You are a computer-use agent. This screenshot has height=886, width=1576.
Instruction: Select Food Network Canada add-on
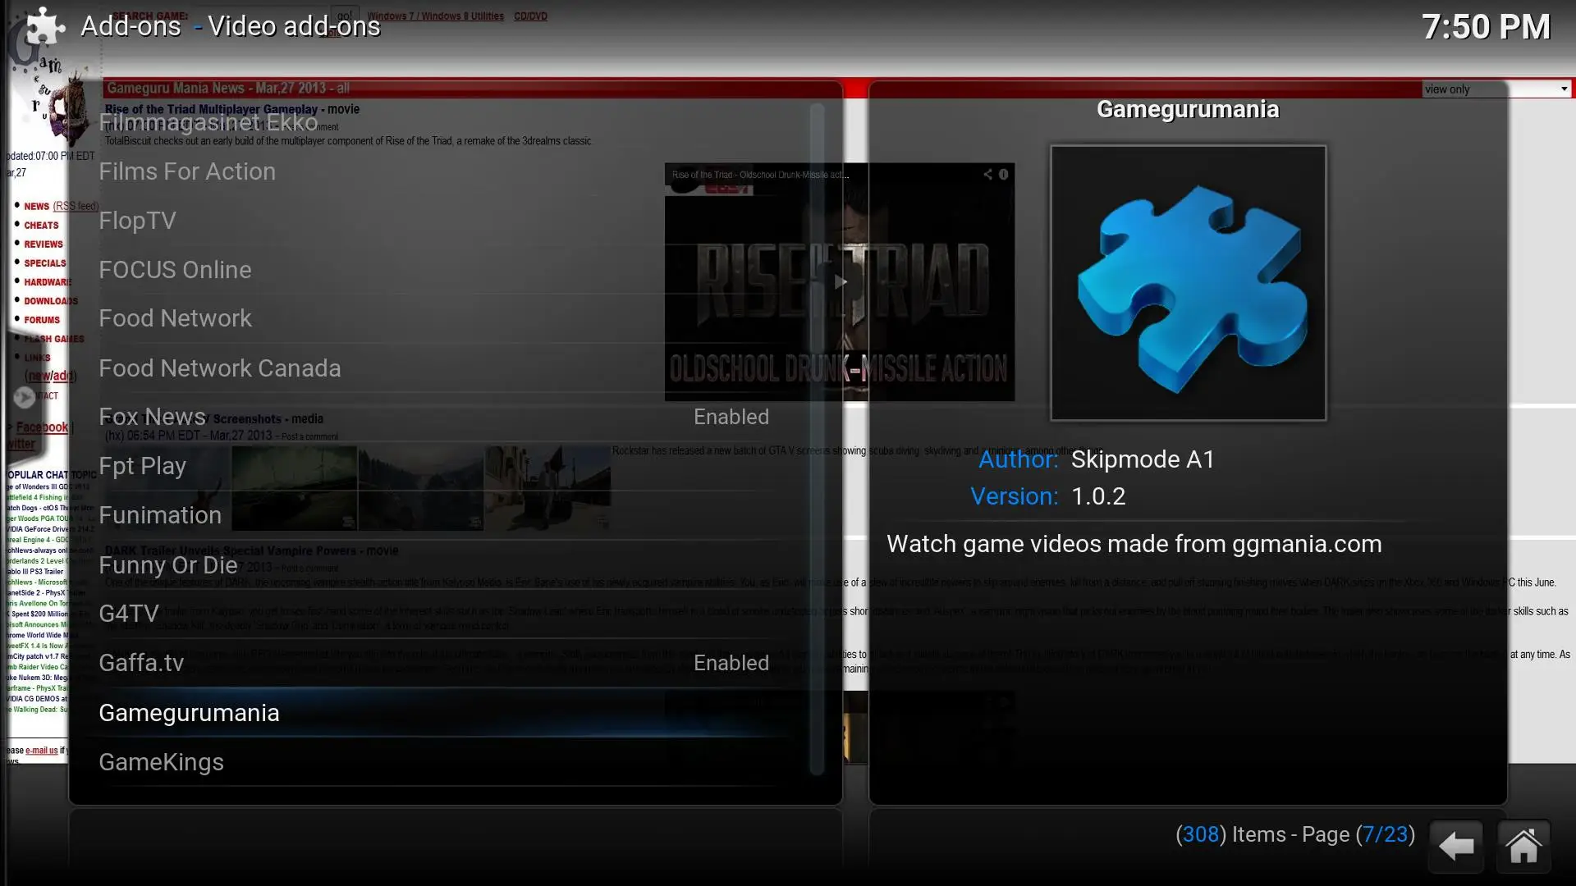coord(438,368)
